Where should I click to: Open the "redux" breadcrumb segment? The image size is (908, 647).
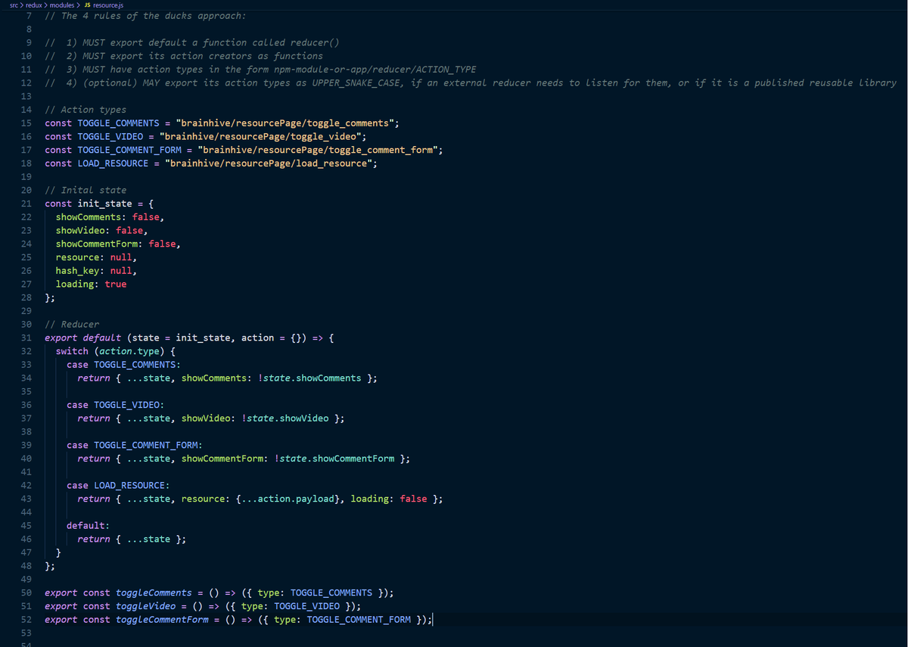click(34, 5)
